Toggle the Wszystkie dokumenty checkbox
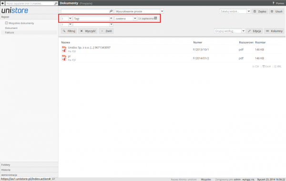 [x=6, y=23]
